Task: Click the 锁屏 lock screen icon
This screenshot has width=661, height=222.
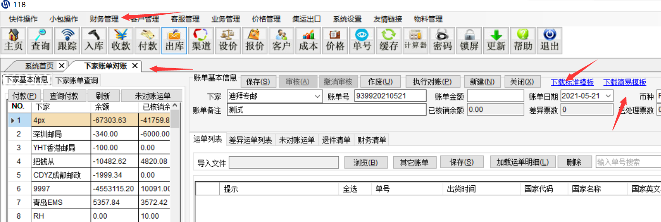Action: coord(469,40)
